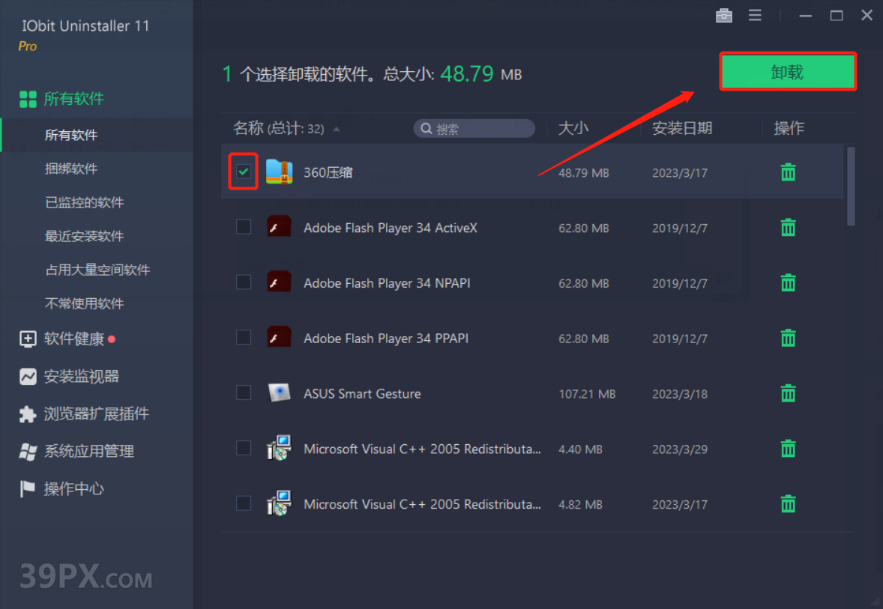The width and height of the screenshot is (883, 609).
Task: Tick the checkbox in the 4.82 MB row
Action: pyautogui.click(x=244, y=503)
